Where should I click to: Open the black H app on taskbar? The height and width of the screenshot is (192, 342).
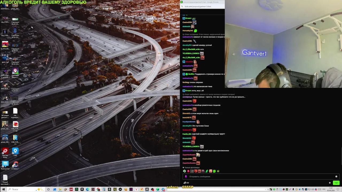point(147,189)
